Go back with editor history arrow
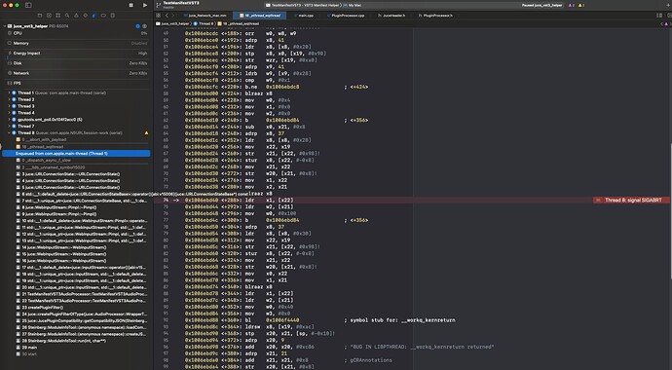Screen dimensions: 672x370 167,16
